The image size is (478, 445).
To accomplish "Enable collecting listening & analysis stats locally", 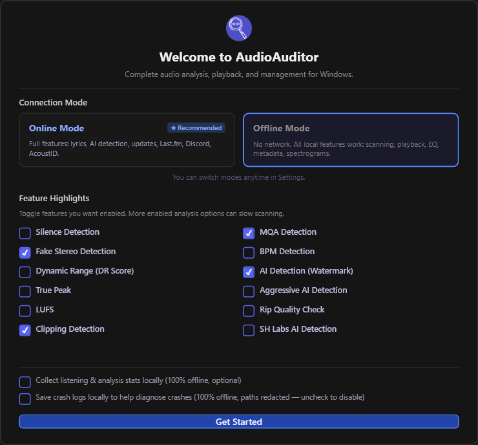I will (25, 382).
